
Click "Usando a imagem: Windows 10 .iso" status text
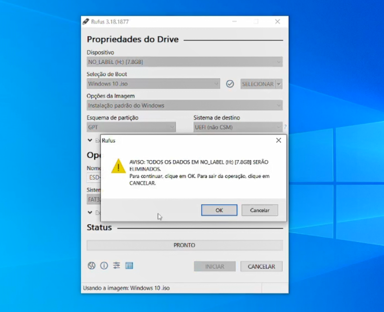pos(126,288)
